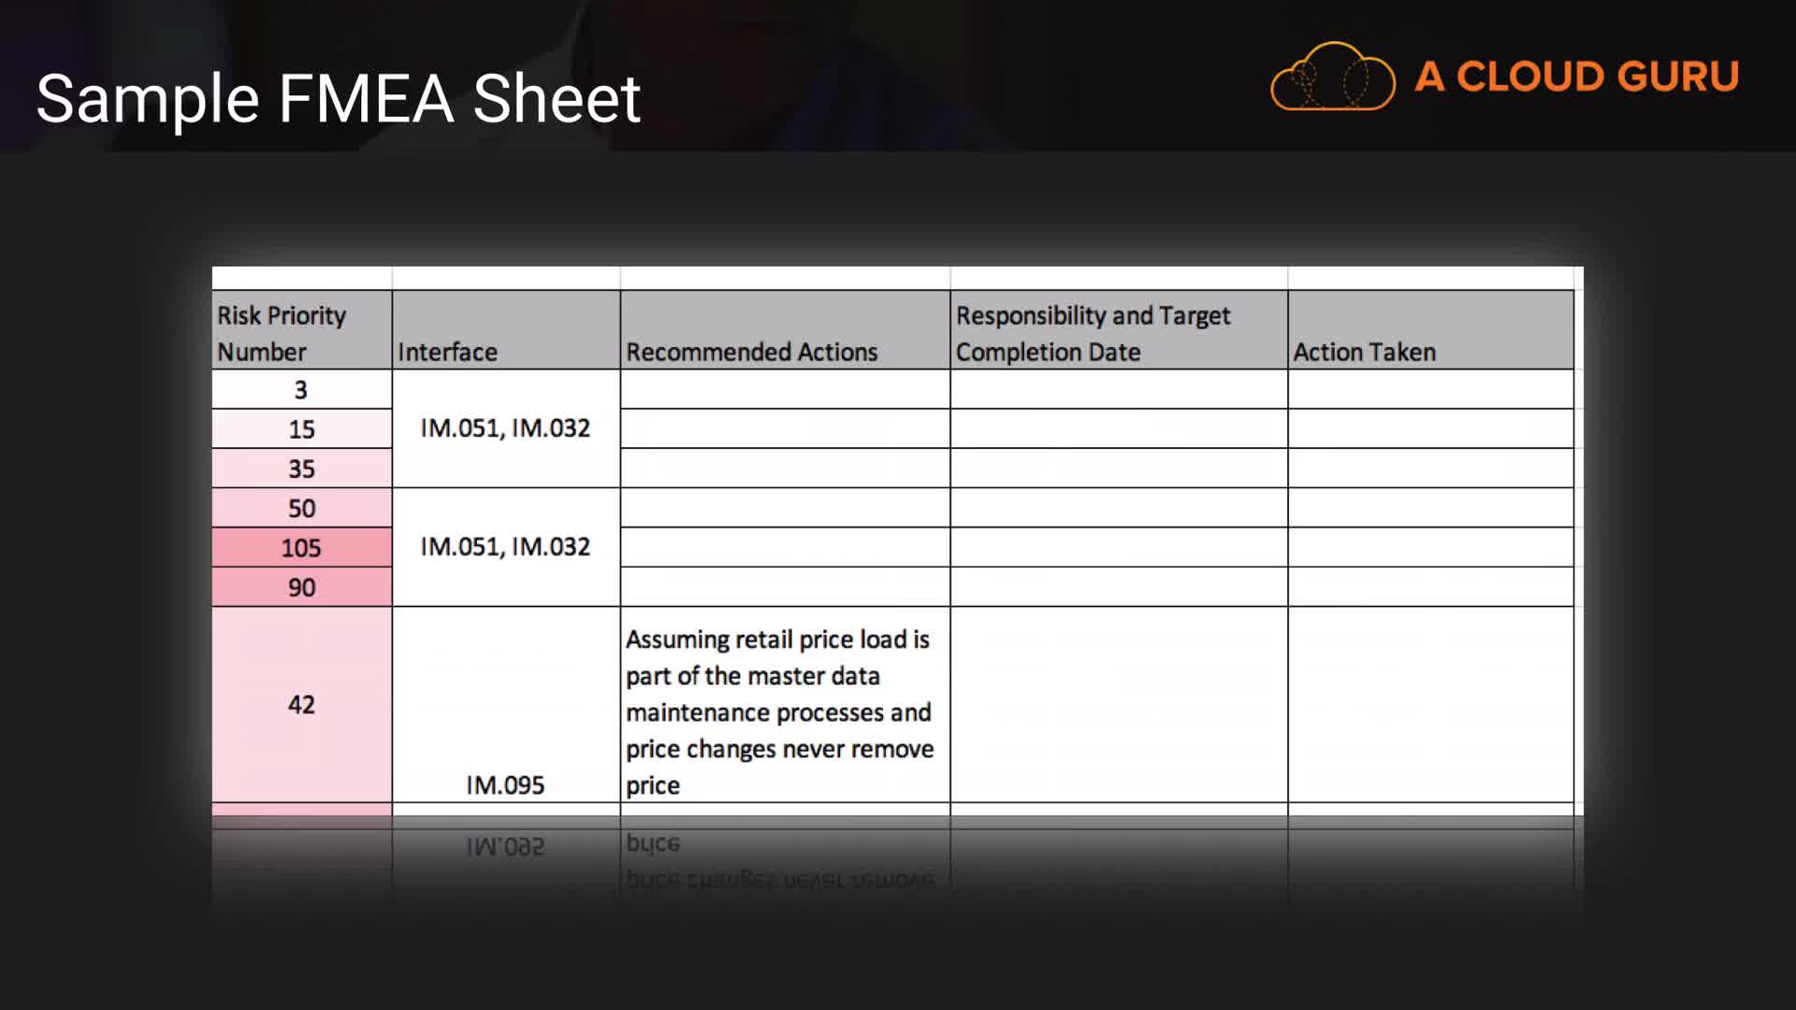This screenshot has width=1796, height=1010.
Task: Select the cell with risk number 3
Action: tap(301, 390)
